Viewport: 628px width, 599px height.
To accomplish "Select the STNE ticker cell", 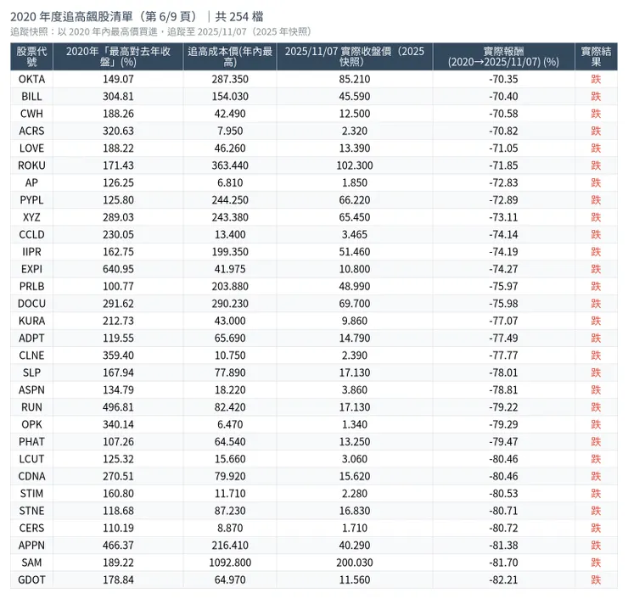I will pos(31,511).
